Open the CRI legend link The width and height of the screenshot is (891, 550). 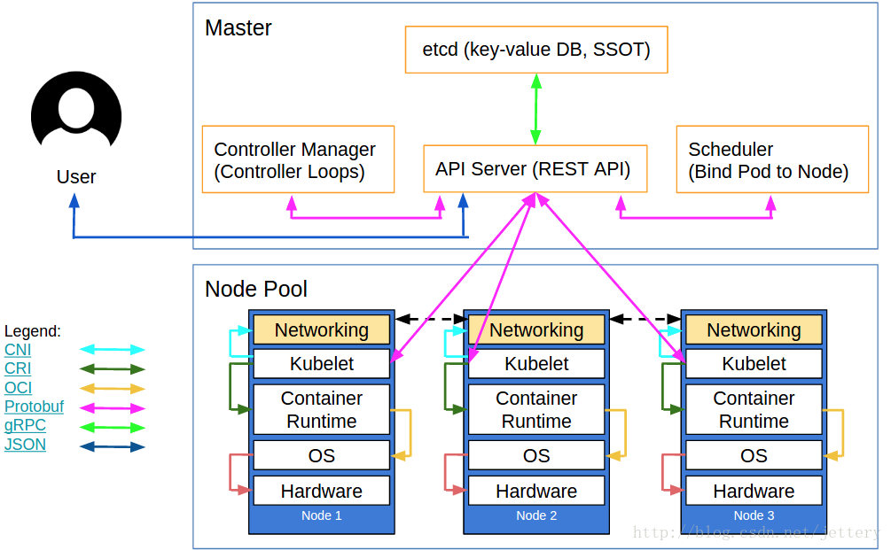click(x=18, y=368)
